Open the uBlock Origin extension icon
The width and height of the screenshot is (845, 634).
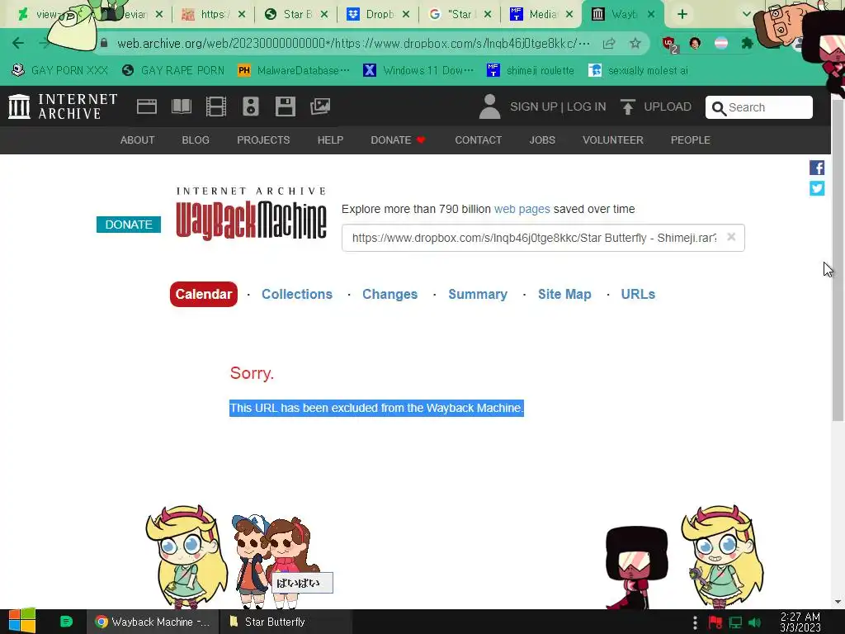669,44
